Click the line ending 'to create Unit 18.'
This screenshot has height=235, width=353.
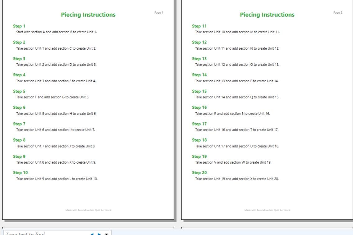tap(237, 146)
